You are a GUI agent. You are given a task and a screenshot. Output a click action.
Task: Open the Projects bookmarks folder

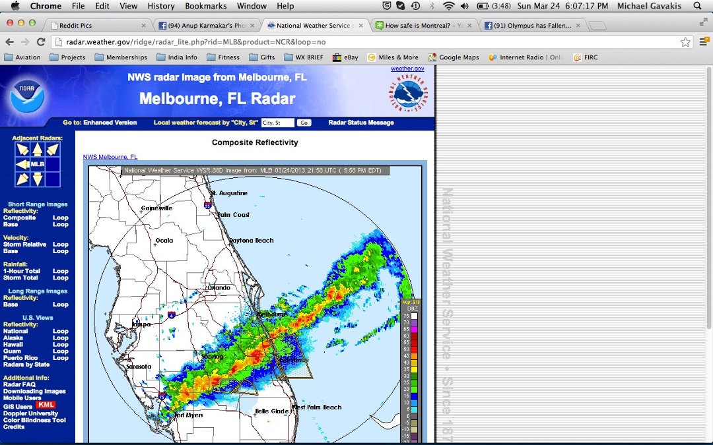pos(67,57)
